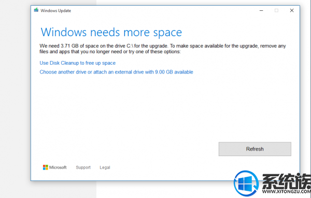Open Use Disk Cleanup to free up space
311x198 pixels.
[x=78, y=63]
